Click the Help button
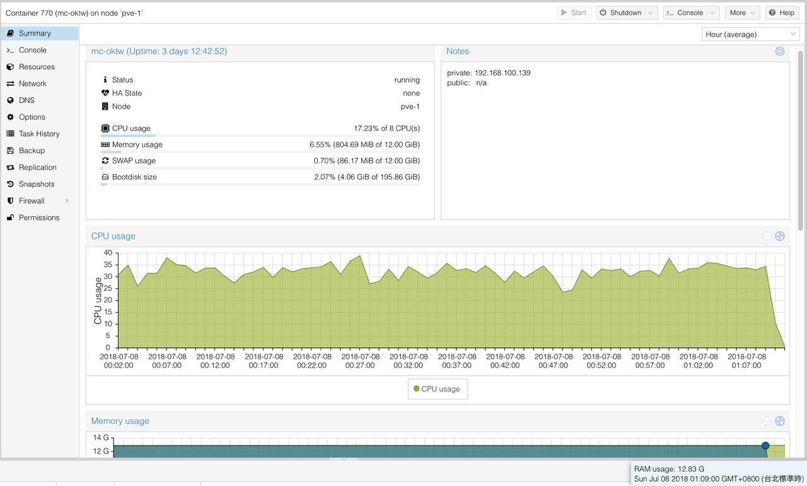The width and height of the screenshot is (807, 486). tap(782, 13)
